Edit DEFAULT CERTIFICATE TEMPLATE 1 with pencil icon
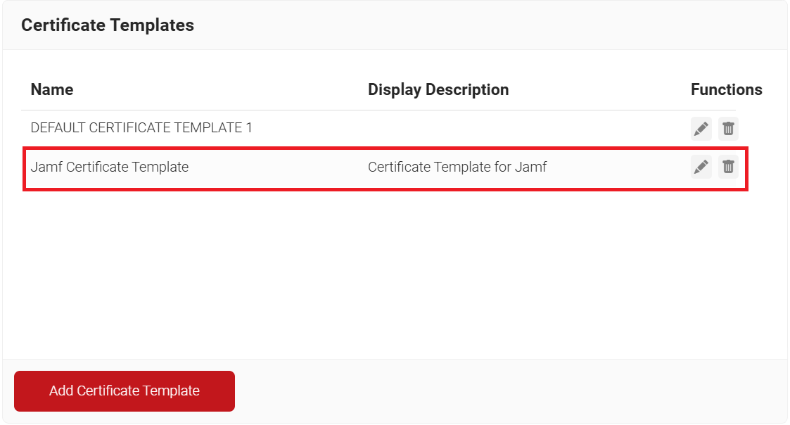Viewport: 790px width, 425px height. coord(701,129)
